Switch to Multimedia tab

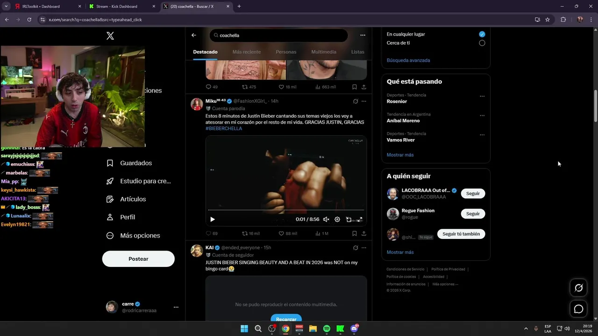(324, 52)
